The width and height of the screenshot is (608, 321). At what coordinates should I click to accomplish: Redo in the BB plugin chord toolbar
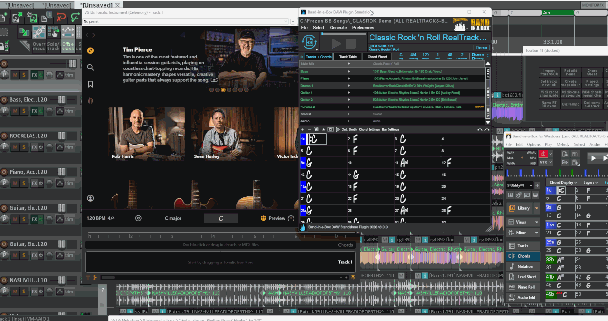pos(487,129)
